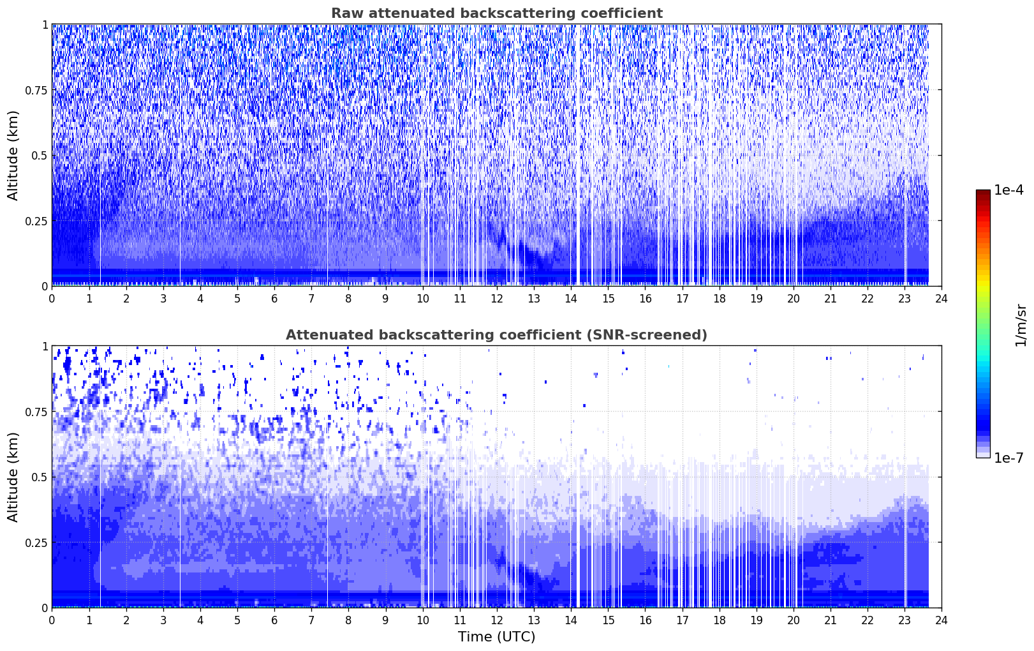Click the hour "24" tick under the raw plot
Image resolution: width=1034 pixels, height=651 pixels.
click(942, 298)
